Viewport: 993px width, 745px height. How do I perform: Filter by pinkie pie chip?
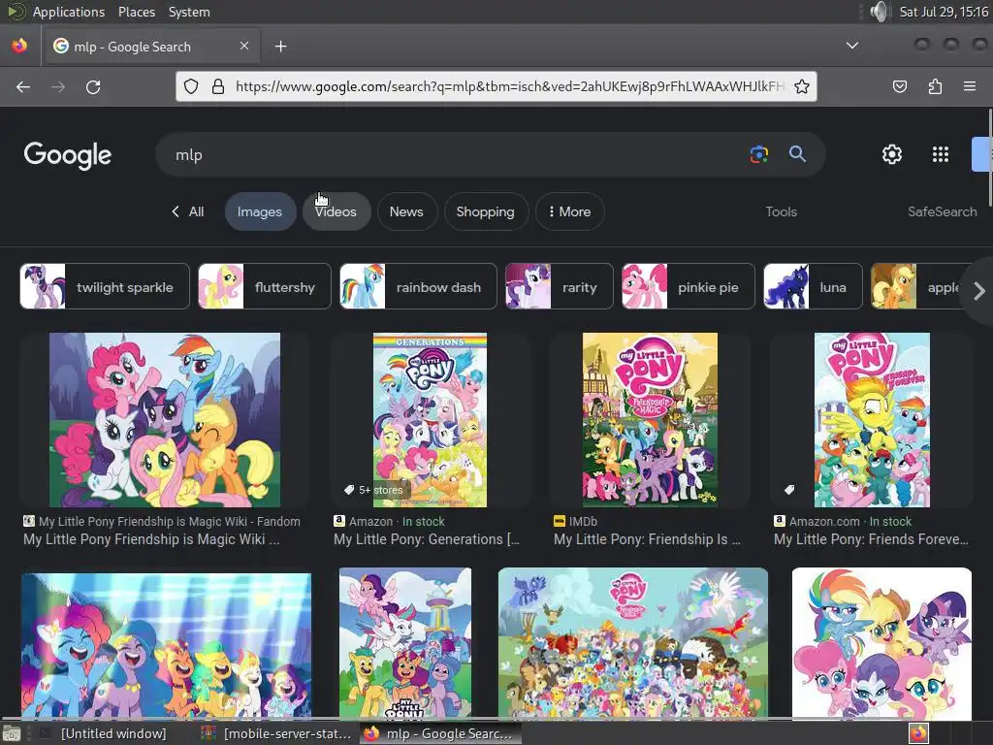[x=689, y=286]
